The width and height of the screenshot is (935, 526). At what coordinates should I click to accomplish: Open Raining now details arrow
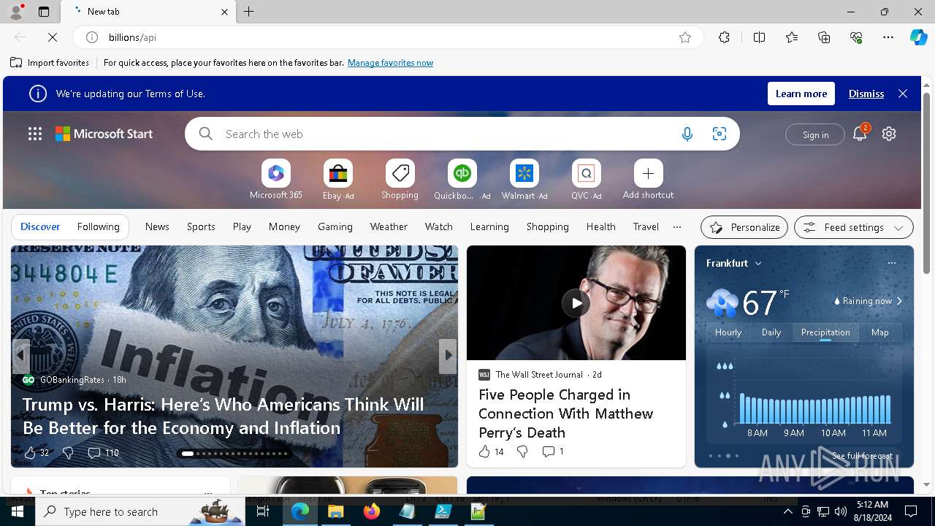coord(899,301)
